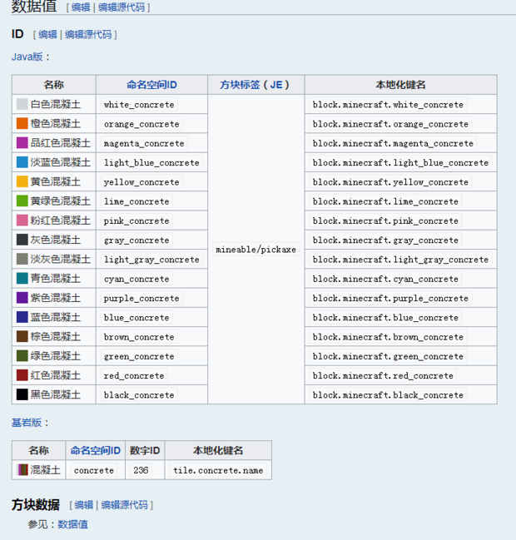Click the 品红色混凝土 name cell
The height and width of the screenshot is (540, 516).
click(x=54, y=142)
